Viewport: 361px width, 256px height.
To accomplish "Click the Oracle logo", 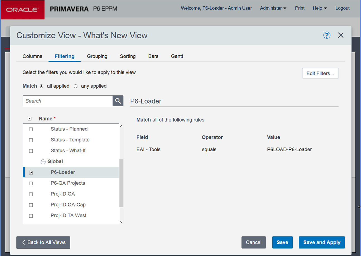I will point(22,10).
